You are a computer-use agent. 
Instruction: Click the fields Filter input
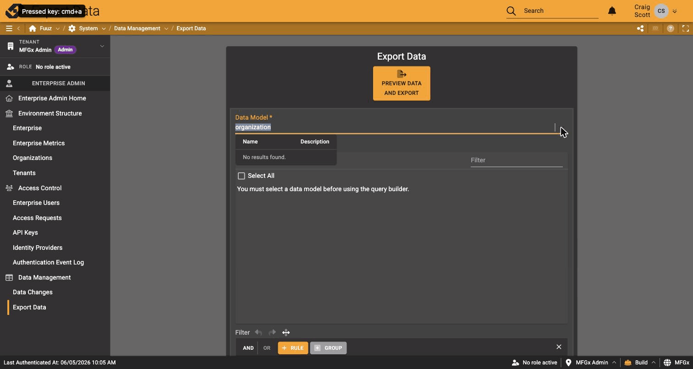(x=517, y=160)
